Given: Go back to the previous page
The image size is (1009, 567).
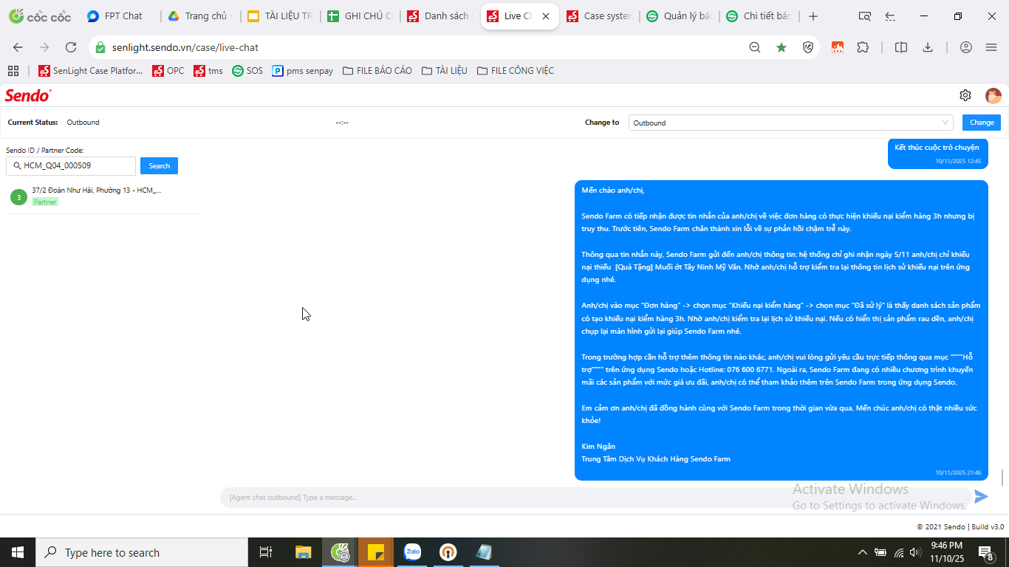Looking at the screenshot, I should pos(18,47).
